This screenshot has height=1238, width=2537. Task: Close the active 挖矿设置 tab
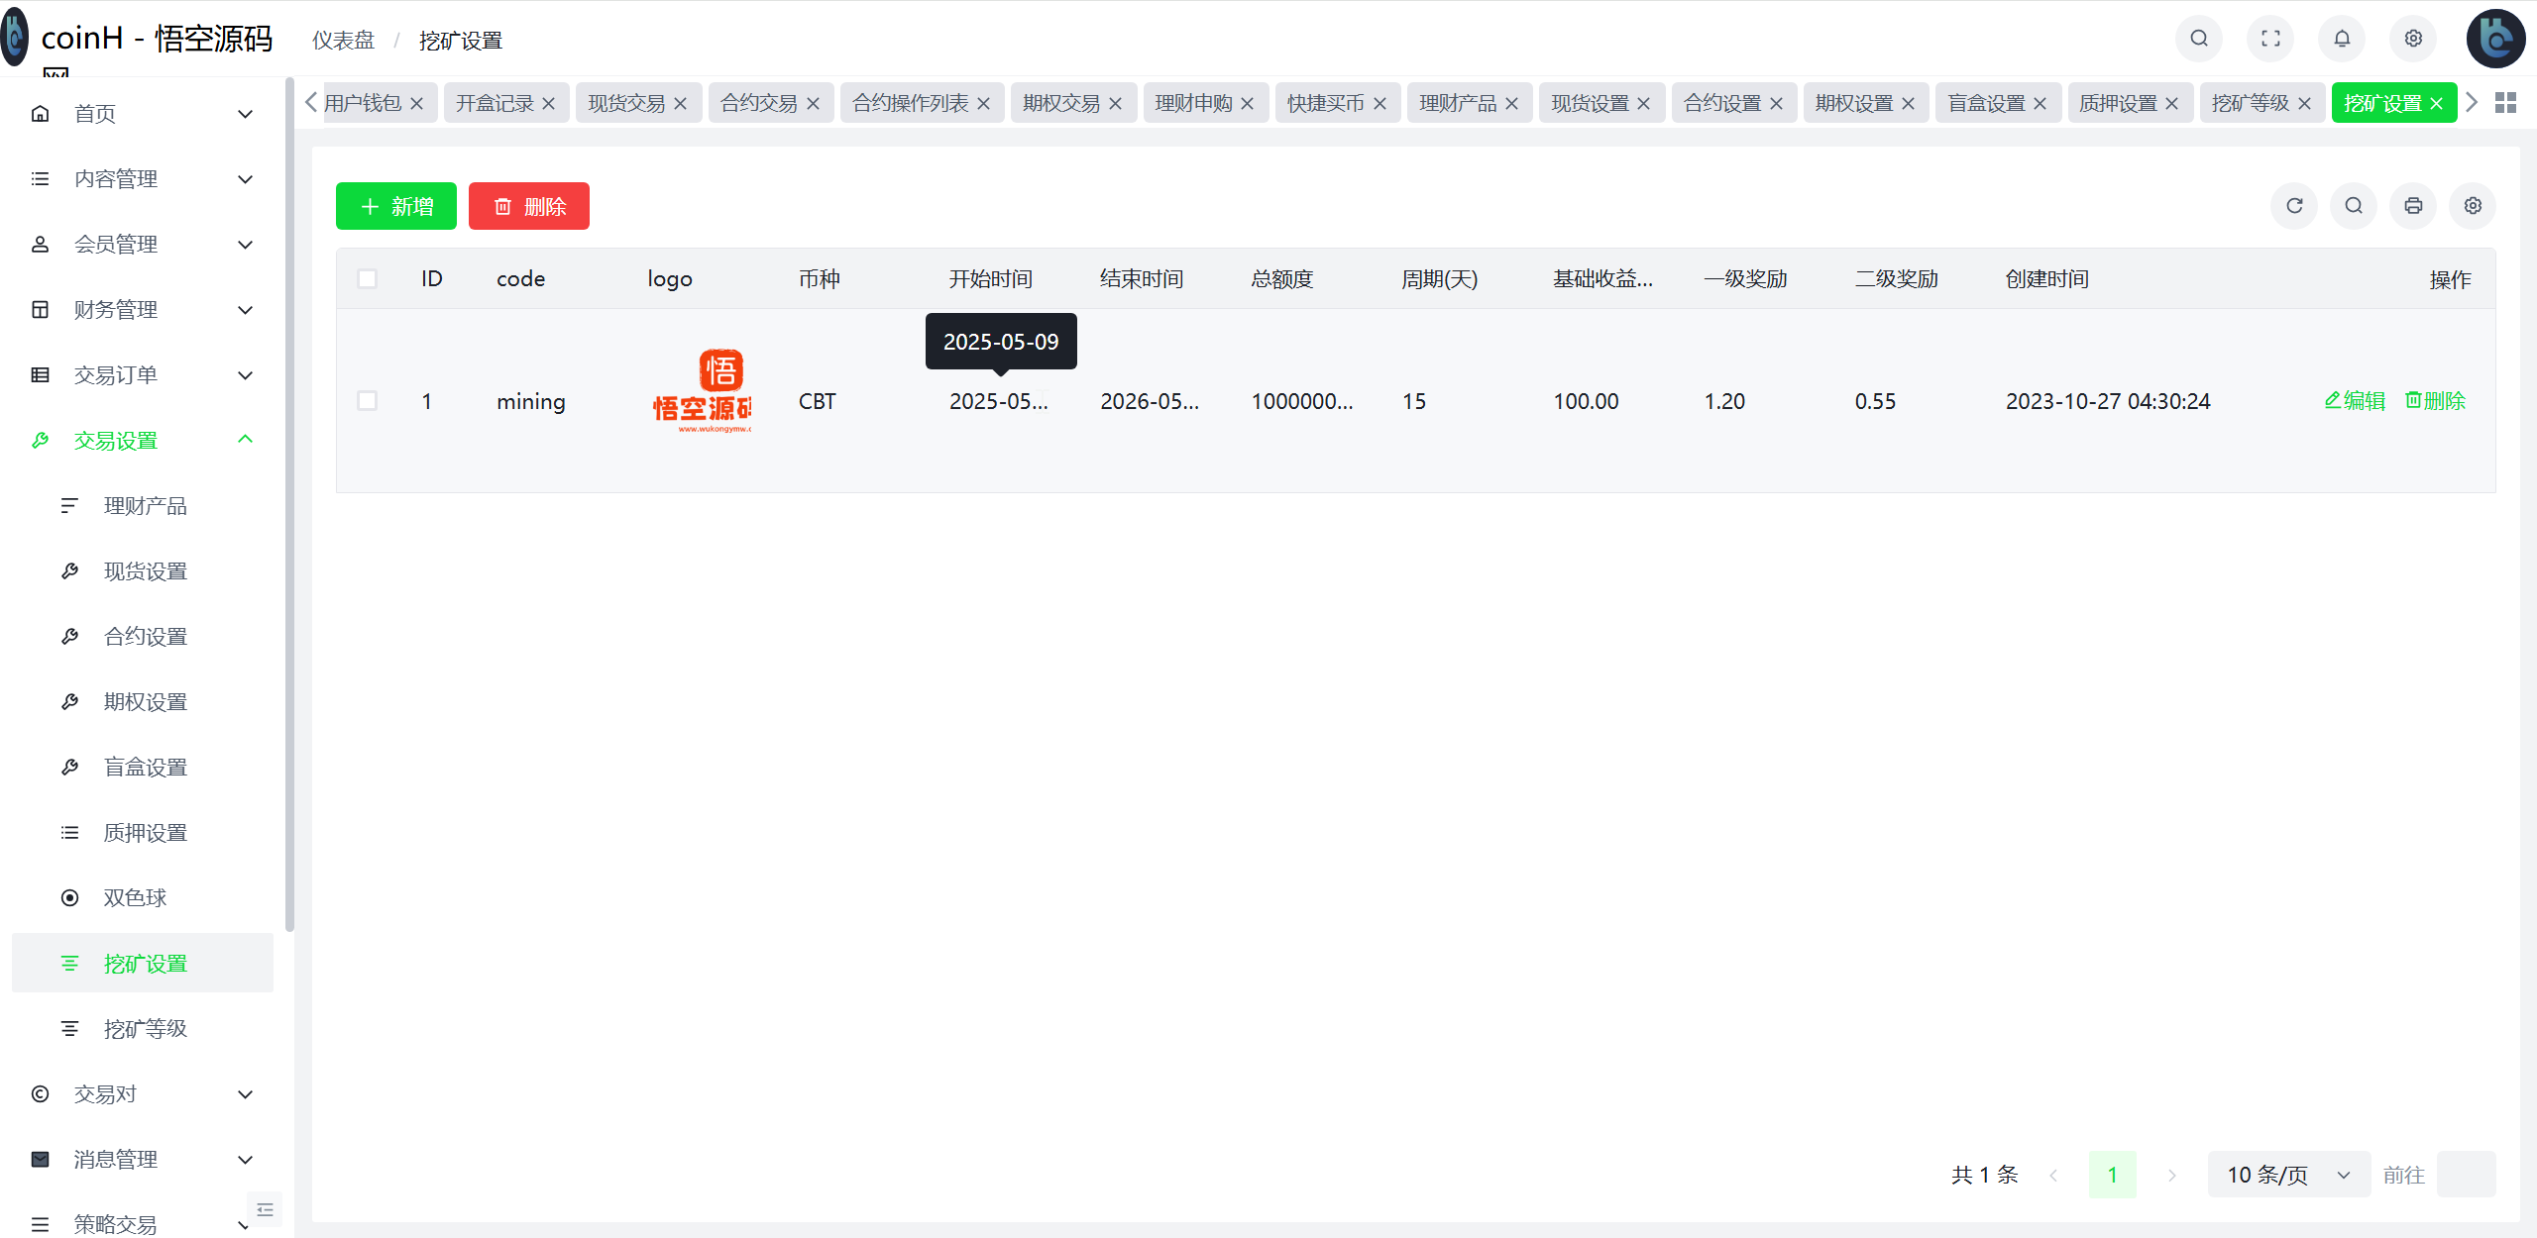coord(2436,103)
